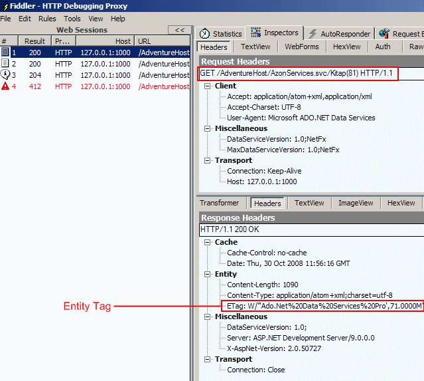Collapse the Entity response group
424x381 pixels.
208,274
